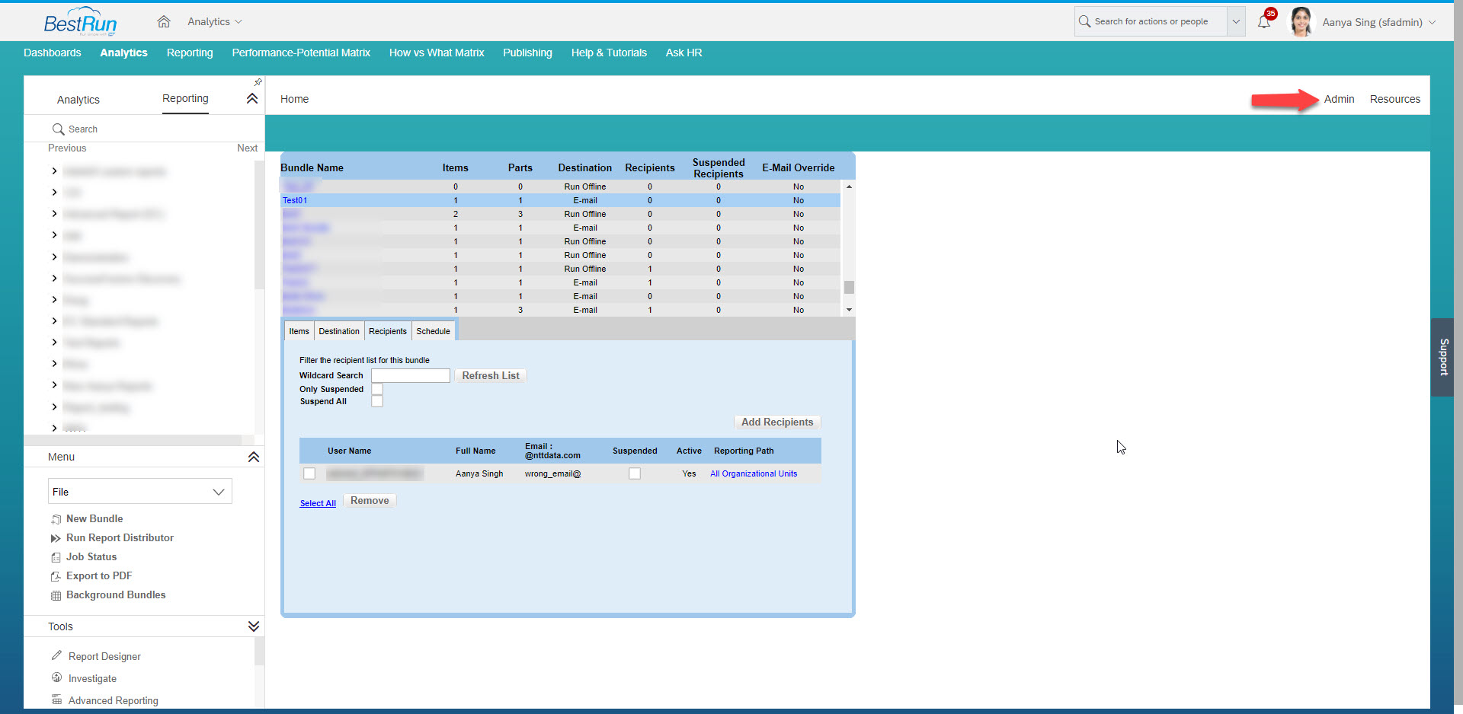Viewport: 1463px width, 714px height.
Task: Open the user account menu chevron
Action: pos(1432,22)
